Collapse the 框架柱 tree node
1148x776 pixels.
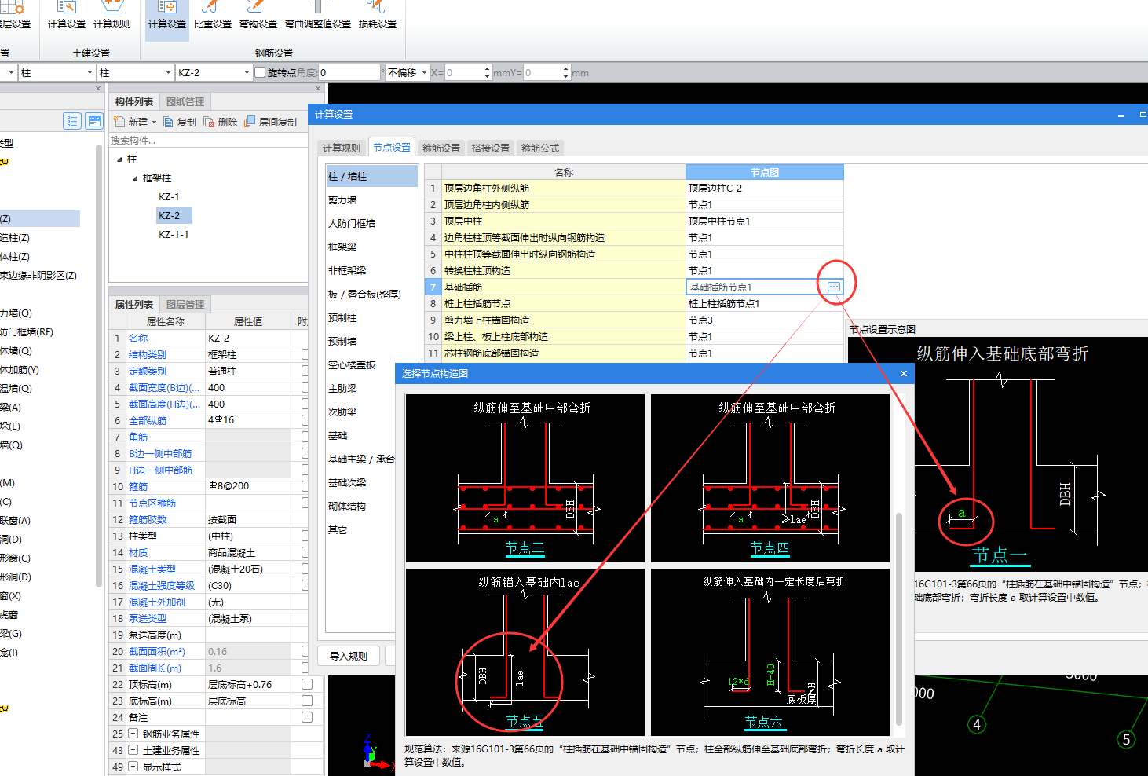[x=135, y=178]
